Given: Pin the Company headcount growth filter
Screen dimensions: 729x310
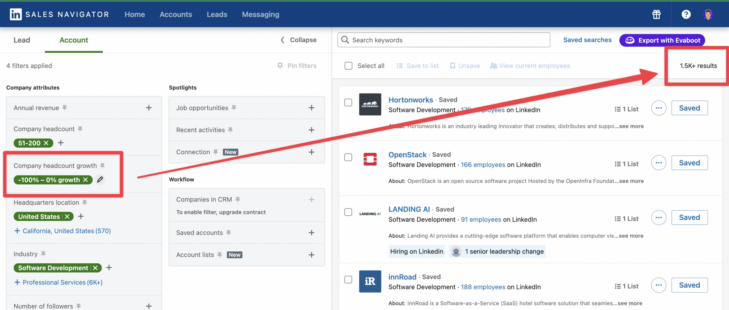Looking at the screenshot, I should (103, 165).
